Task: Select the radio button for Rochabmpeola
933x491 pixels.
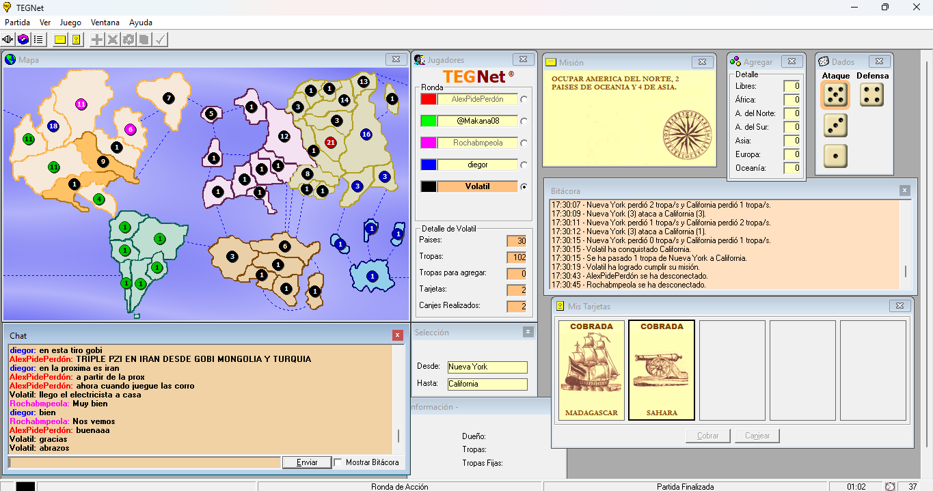Action: coord(524,143)
